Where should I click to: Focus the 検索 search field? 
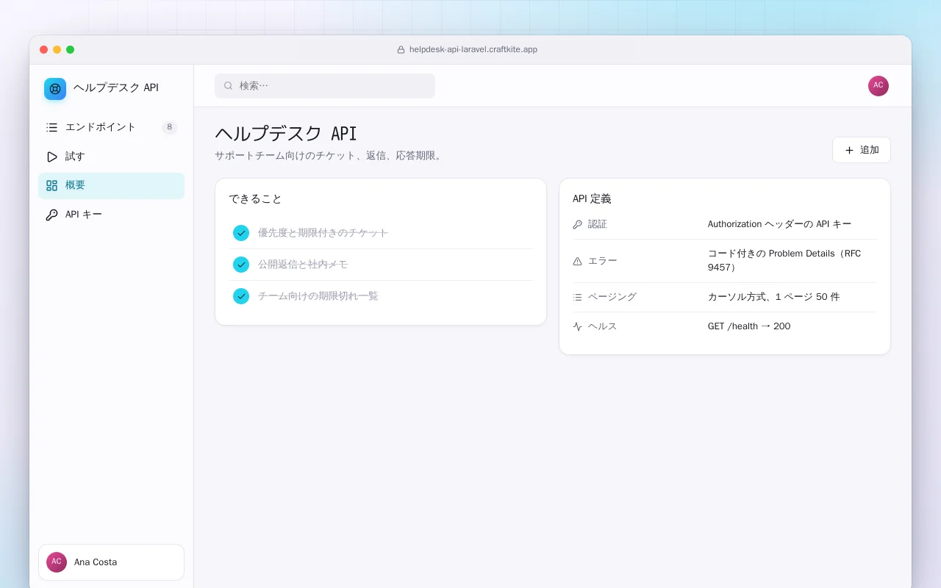(325, 86)
